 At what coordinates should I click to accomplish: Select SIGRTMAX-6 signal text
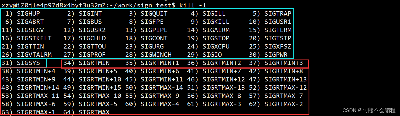click(36, 104)
